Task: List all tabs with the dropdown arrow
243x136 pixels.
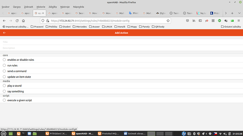Action: click(239, 13)
